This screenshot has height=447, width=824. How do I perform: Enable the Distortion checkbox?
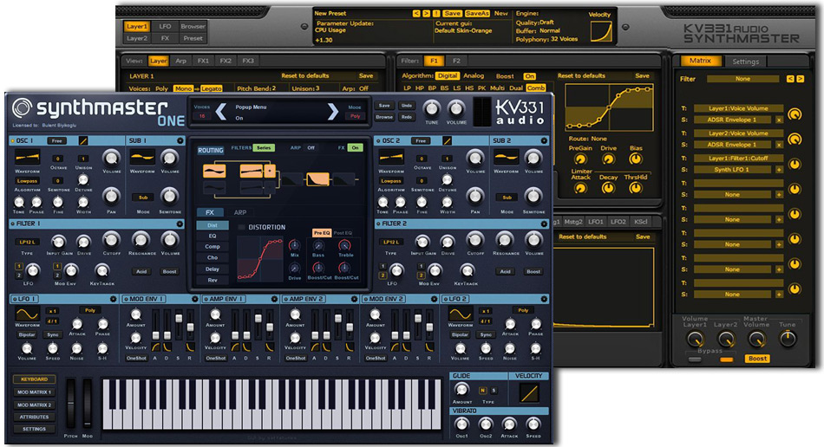(x=242, y=227)
